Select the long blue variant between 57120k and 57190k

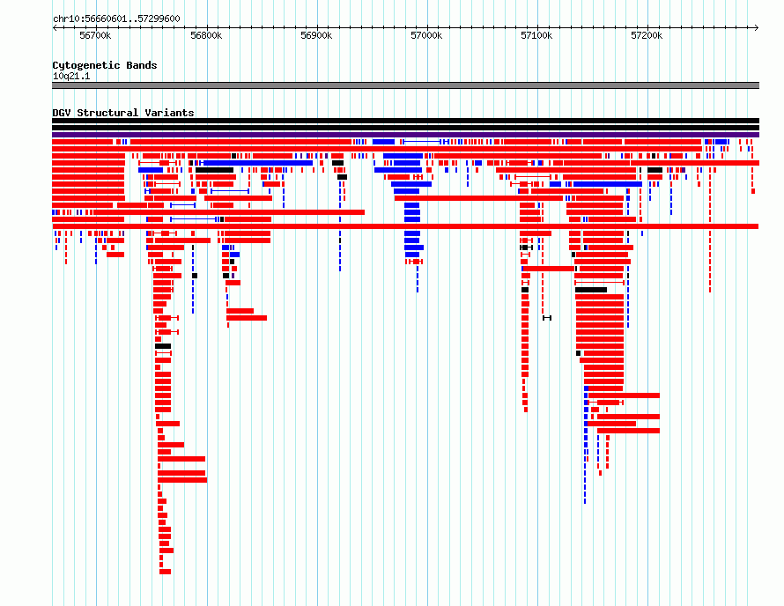tap(608, 184)
